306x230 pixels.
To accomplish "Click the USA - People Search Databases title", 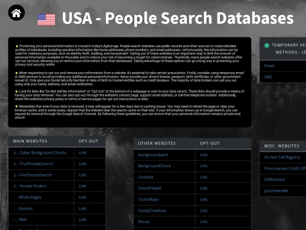I will tap(177, 18).
